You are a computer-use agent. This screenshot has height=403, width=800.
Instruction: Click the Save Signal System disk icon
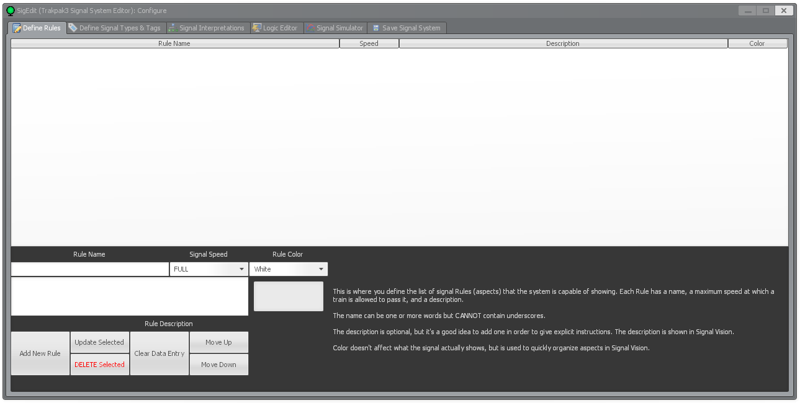pyautogui.click(x=375, y=28)
